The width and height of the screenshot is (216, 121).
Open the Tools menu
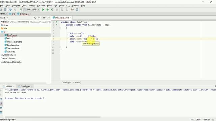tap(61, 6)
